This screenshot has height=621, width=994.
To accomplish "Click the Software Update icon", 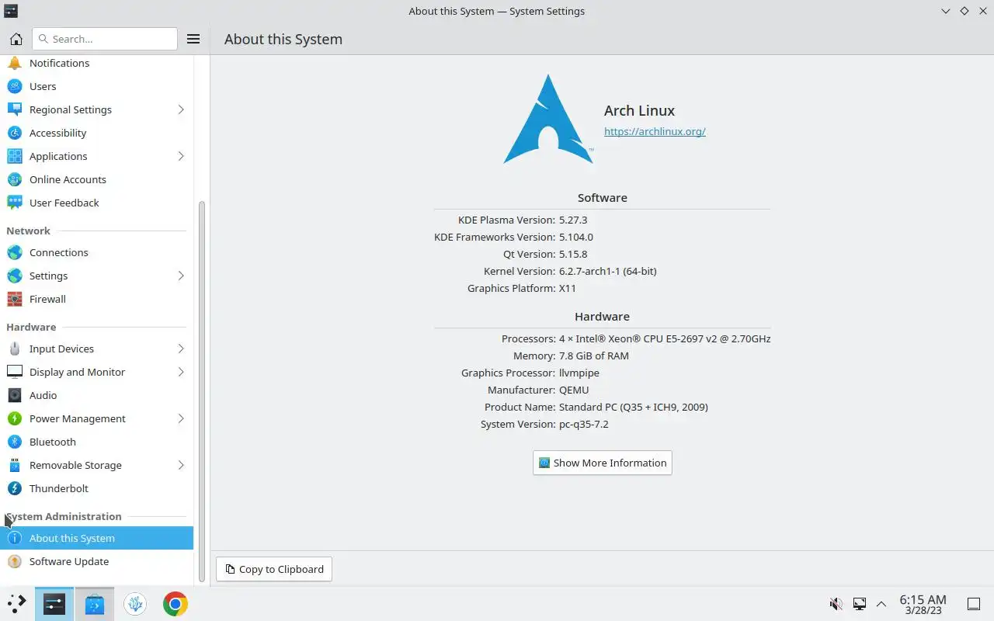I will point(14,561).
